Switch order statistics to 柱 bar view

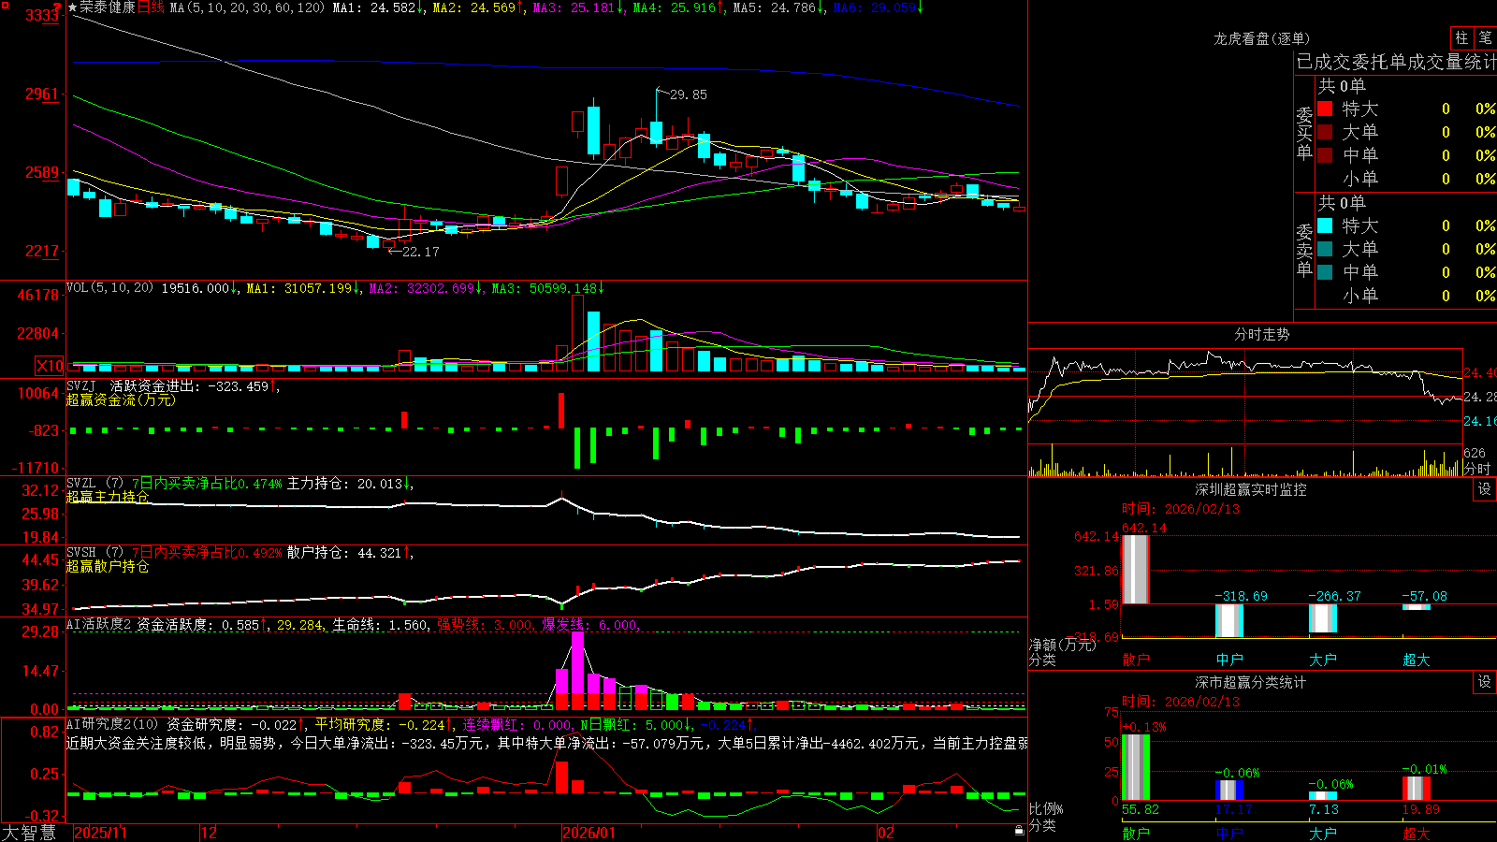coord(1461,38)
